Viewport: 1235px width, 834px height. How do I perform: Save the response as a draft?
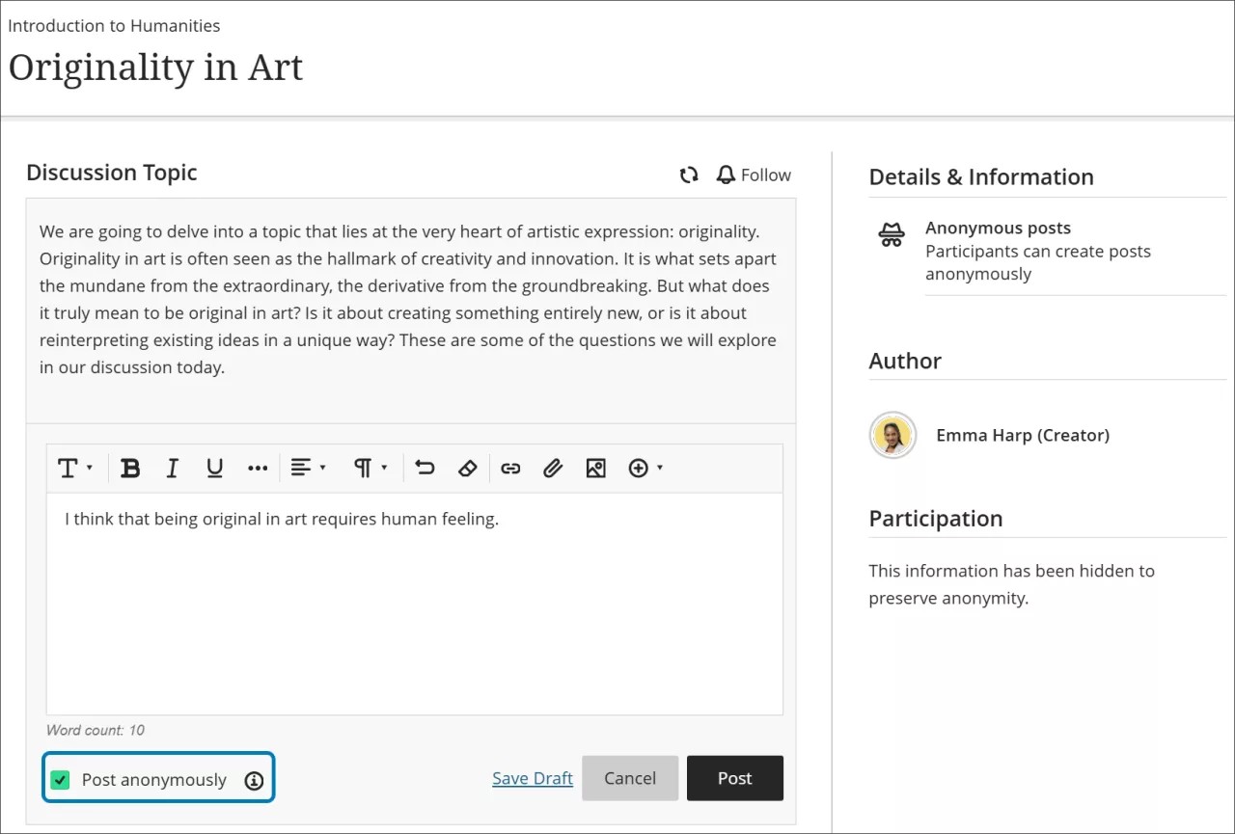tap(533, 778)
